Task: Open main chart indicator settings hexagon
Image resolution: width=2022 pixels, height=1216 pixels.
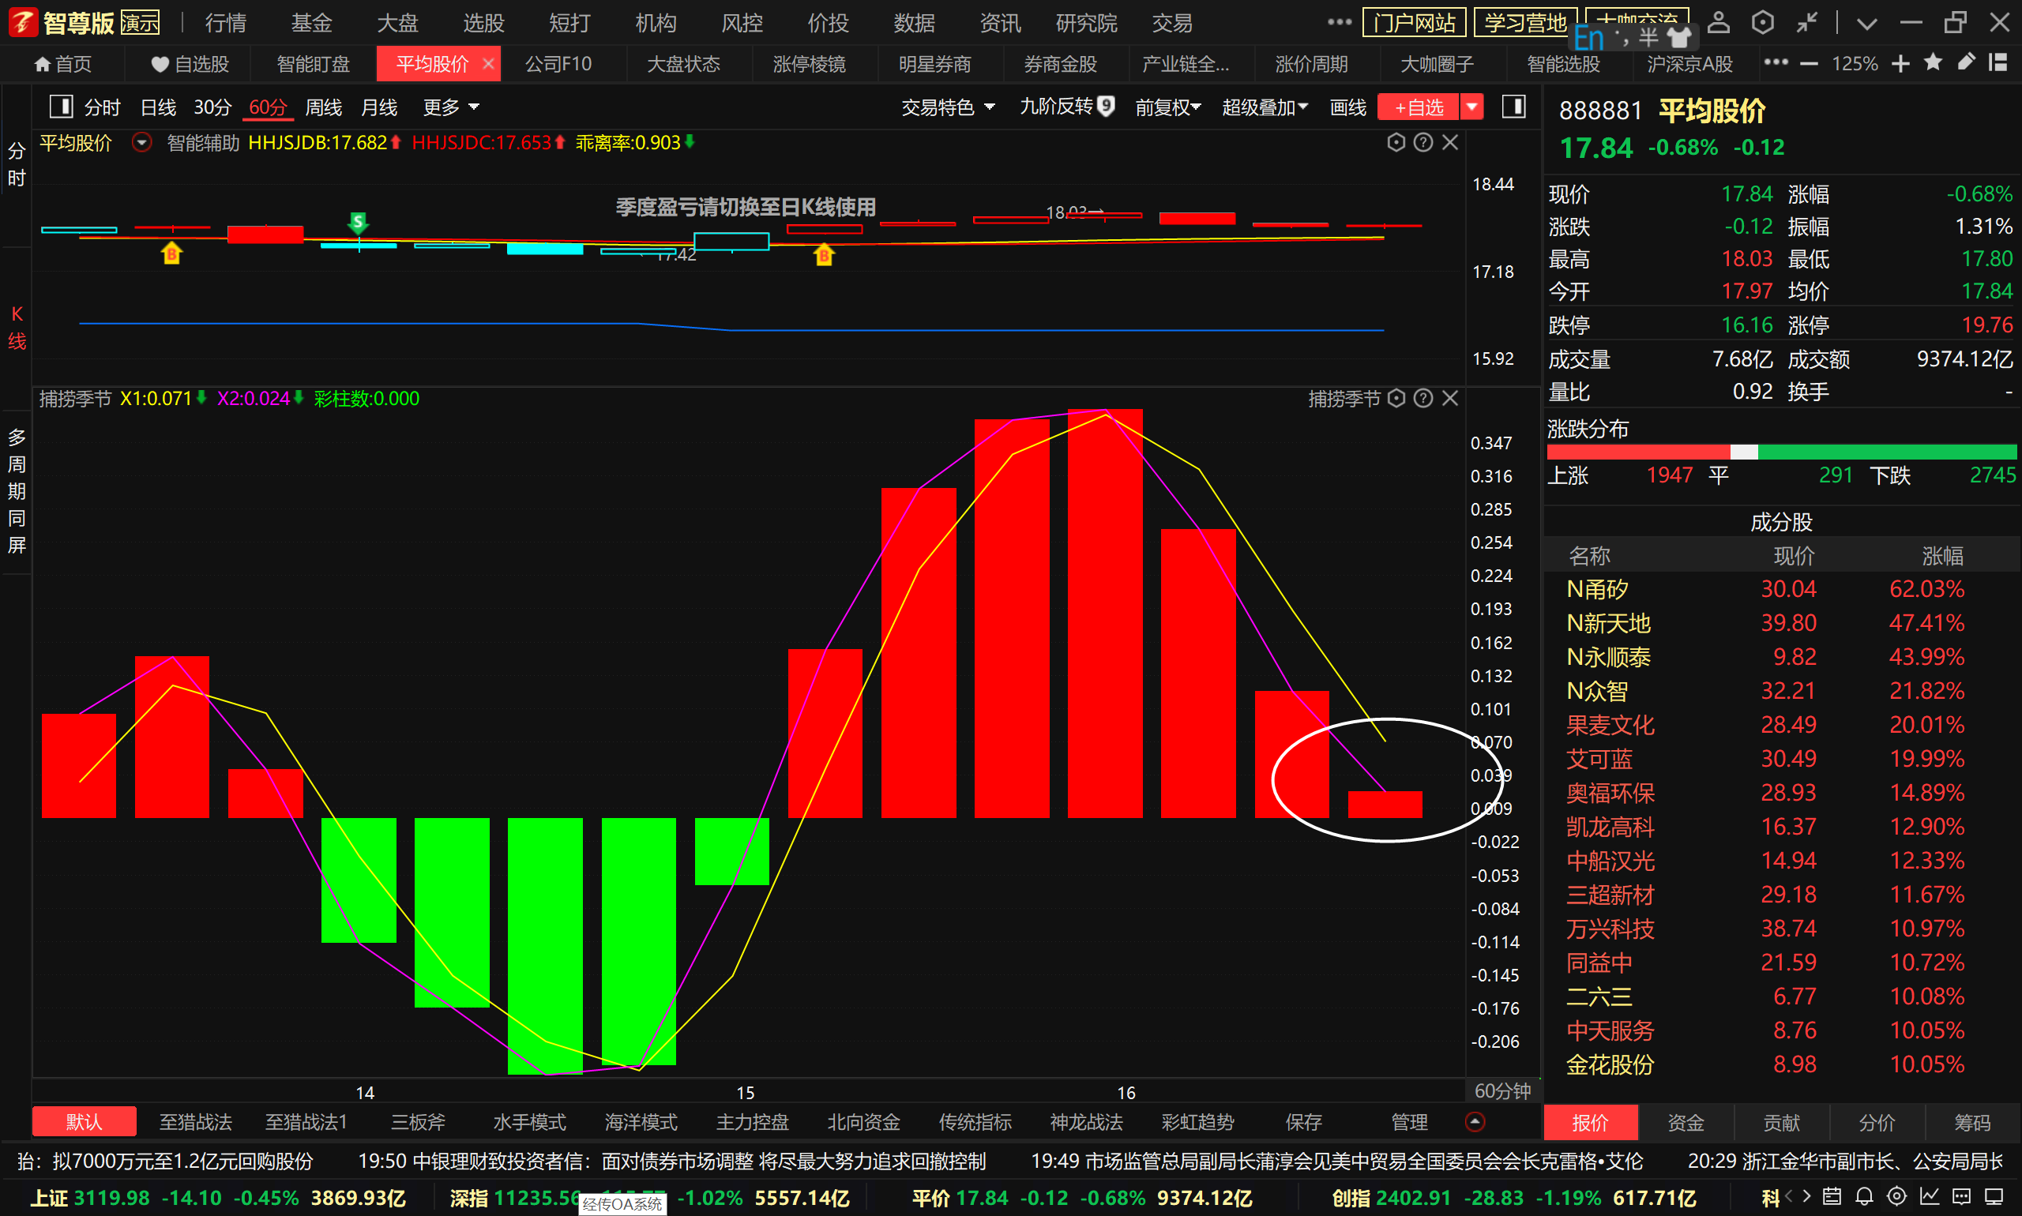Action: pyautogui.click(x=1396, y=143)
